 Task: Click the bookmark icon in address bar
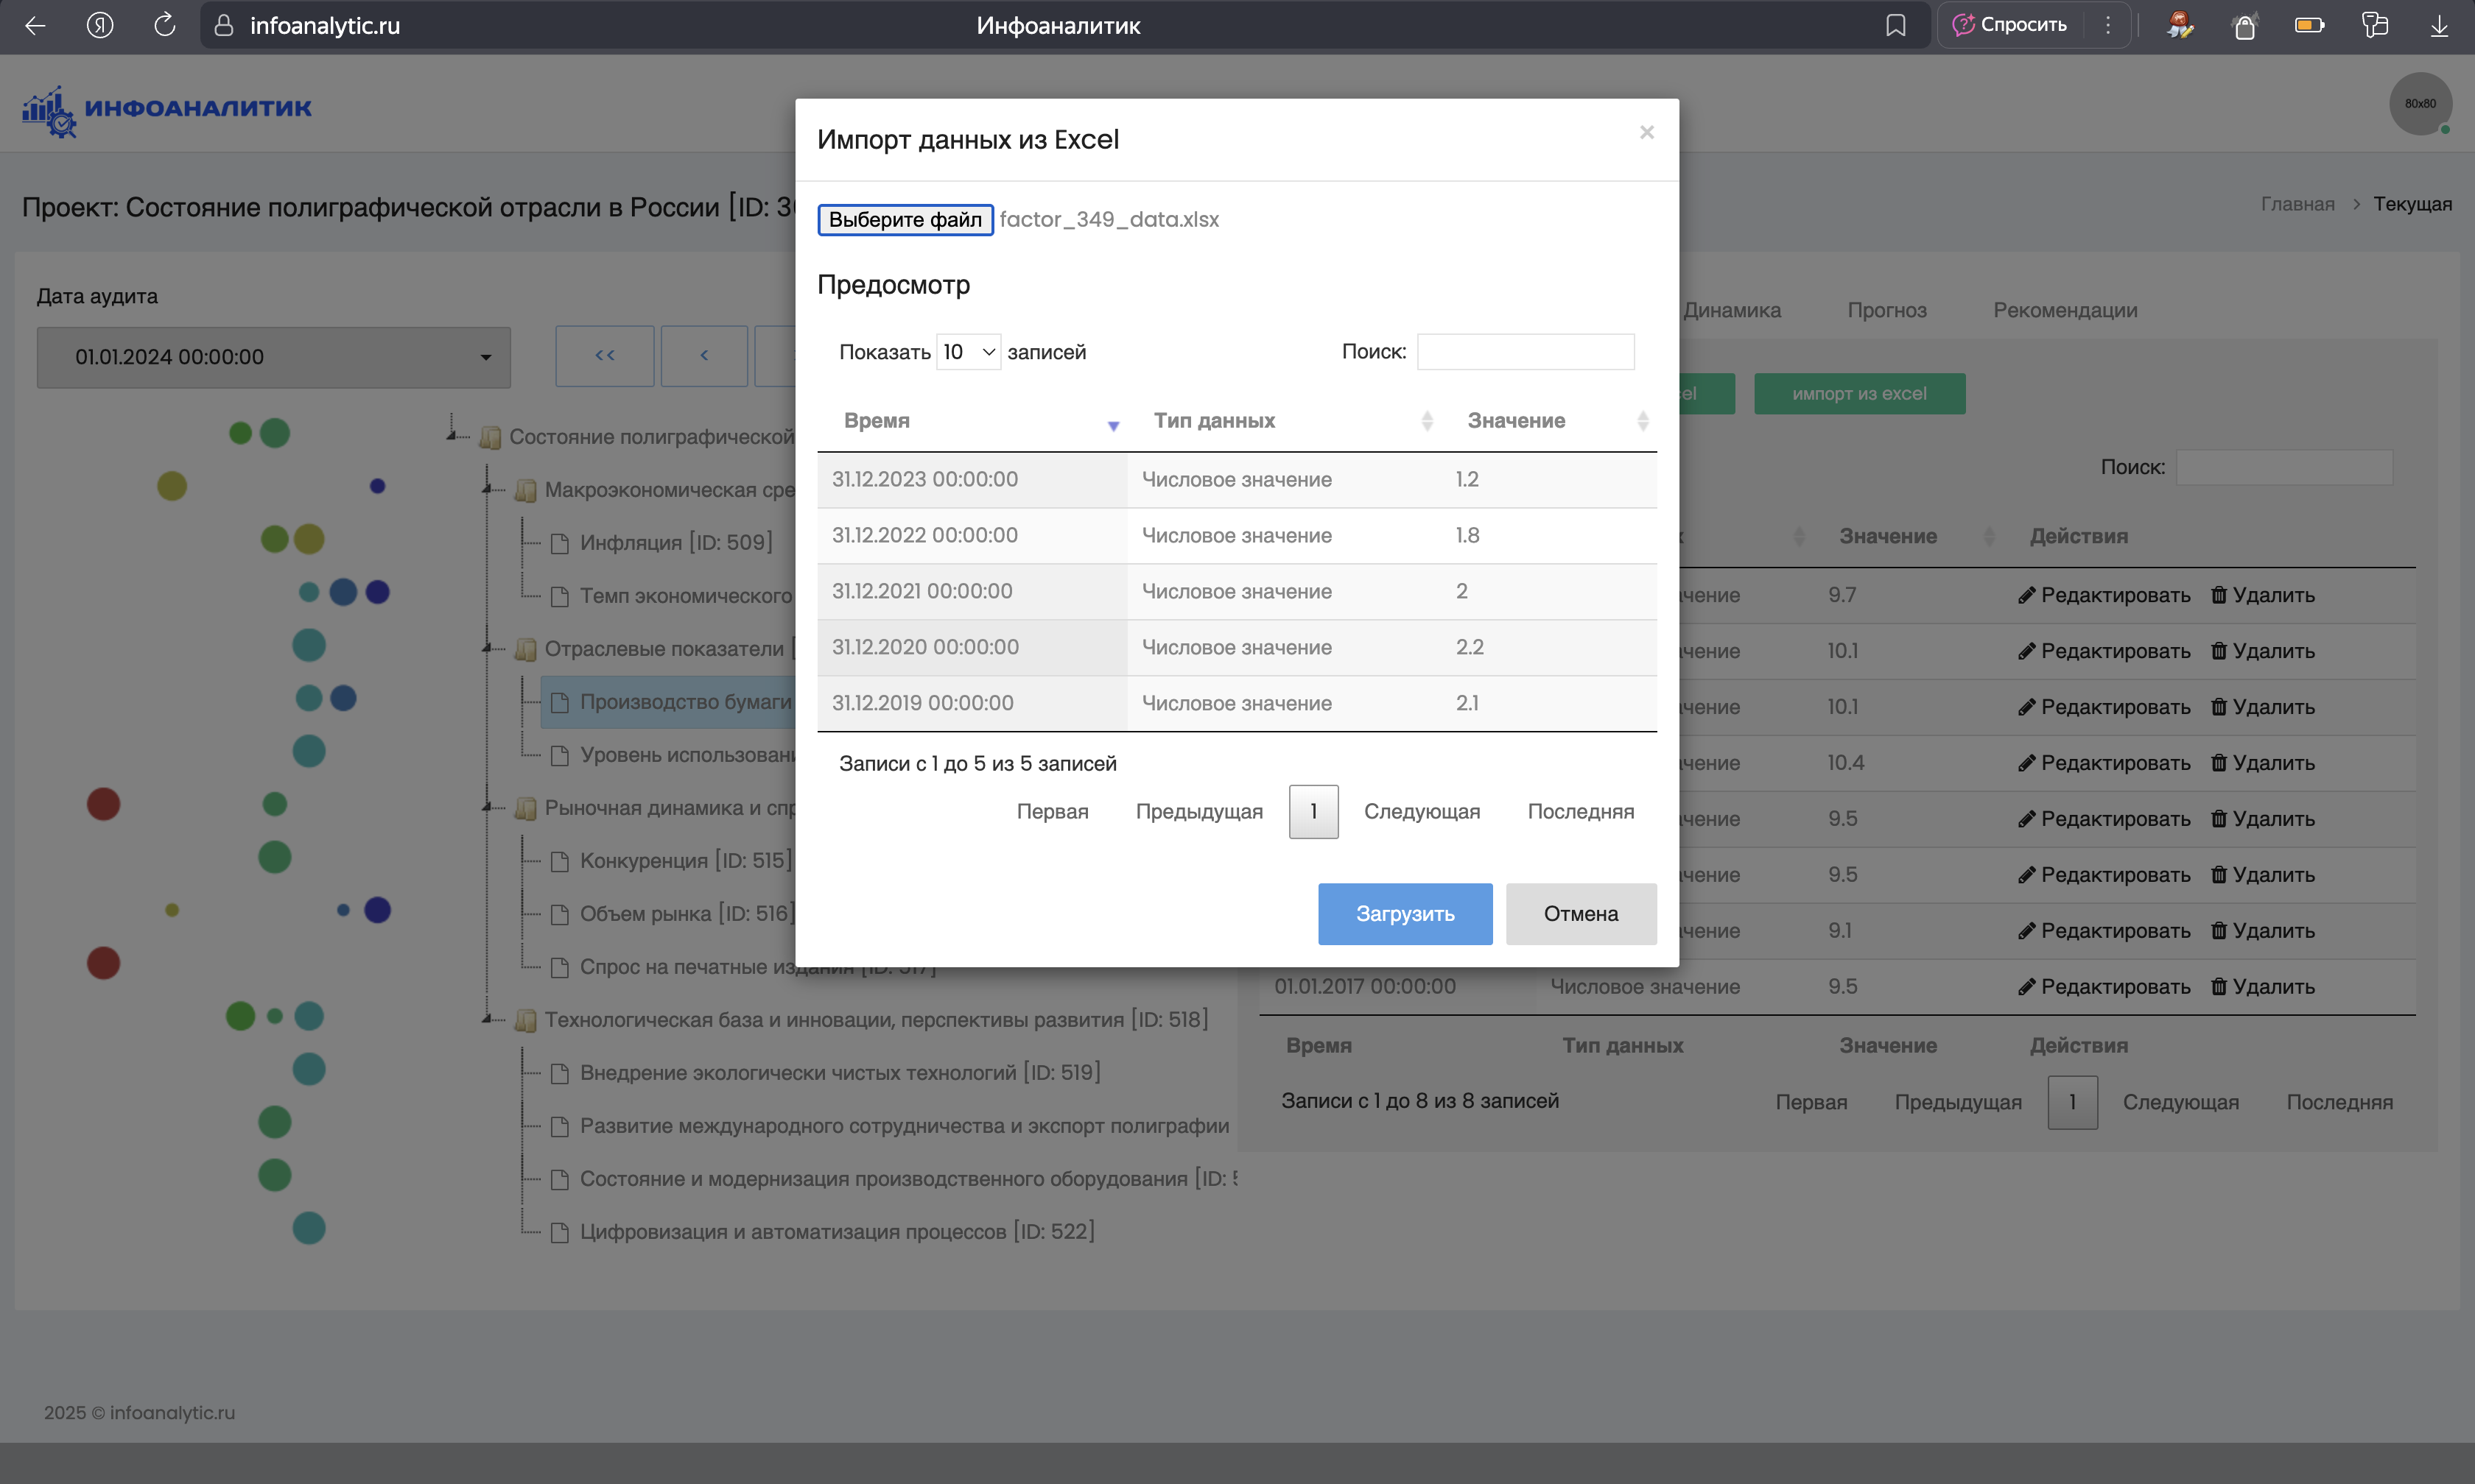coord(1895,26)
